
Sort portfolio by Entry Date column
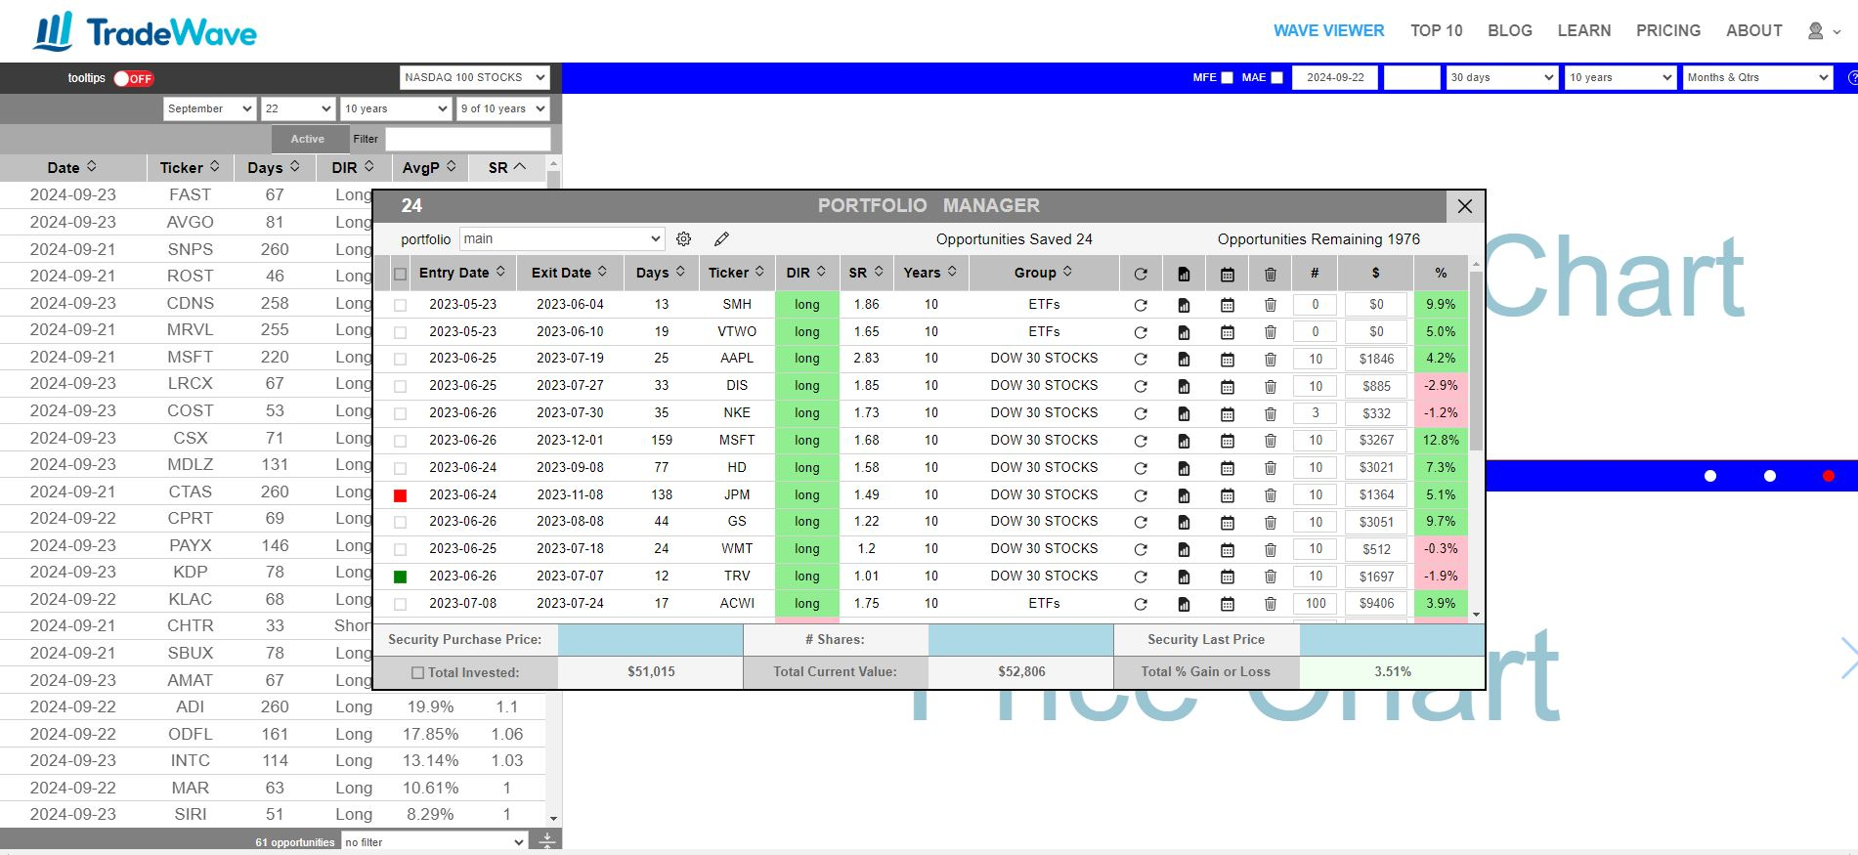point(462,273)
